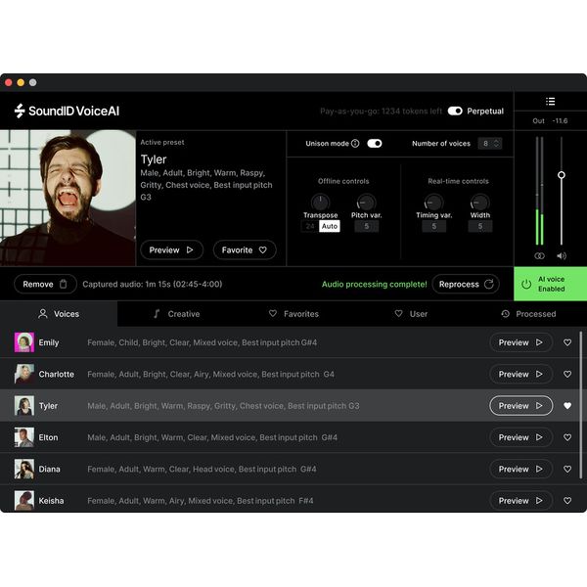
Task: Switch to the Creative tab
Action: coord(176,314)
